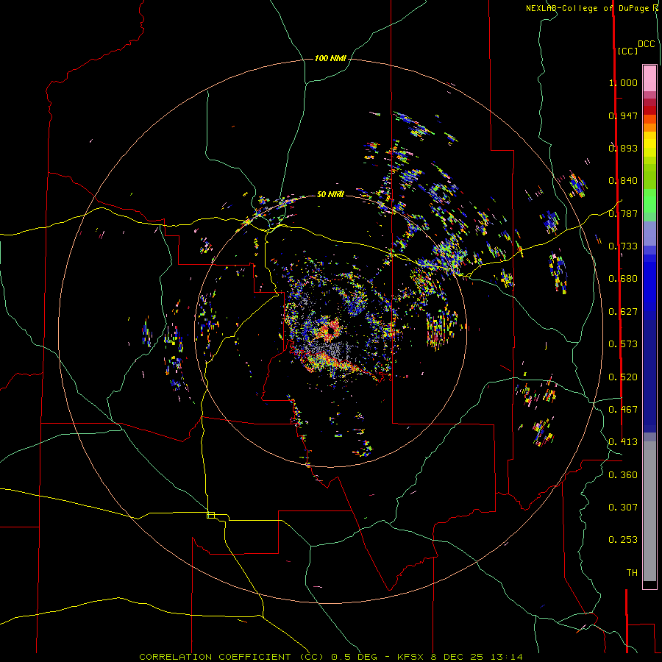Pick the lavender segment of the color bar
This screenshot has height=662, width=662.
point(649,233)
